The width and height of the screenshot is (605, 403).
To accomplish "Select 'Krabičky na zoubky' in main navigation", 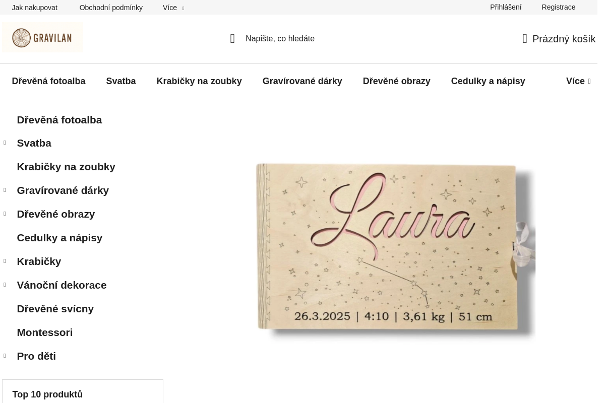I will pyautogui.click(x=199, y=81).
